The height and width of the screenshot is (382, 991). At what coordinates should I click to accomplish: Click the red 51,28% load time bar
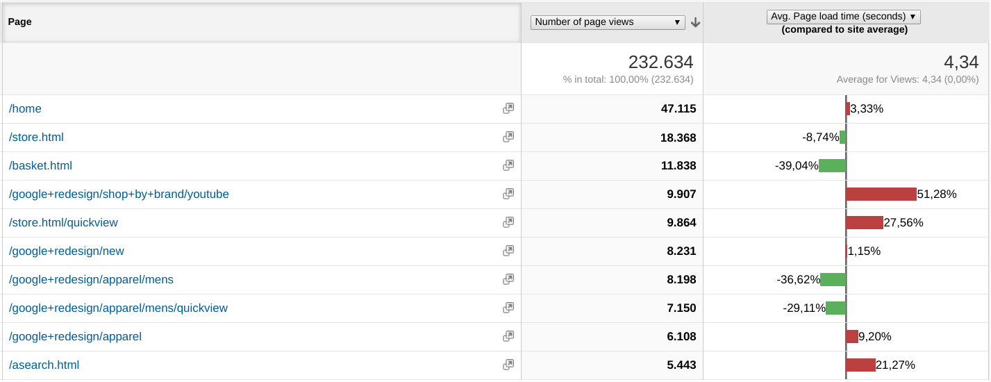(x=881, y=194)
